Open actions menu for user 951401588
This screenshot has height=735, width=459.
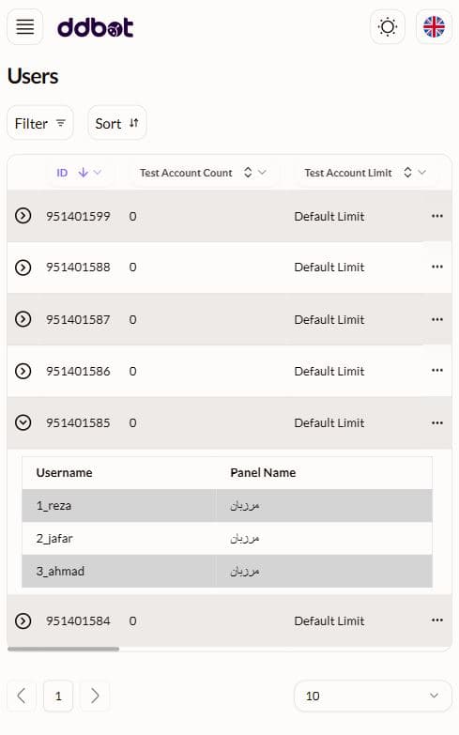coord(437,267)
